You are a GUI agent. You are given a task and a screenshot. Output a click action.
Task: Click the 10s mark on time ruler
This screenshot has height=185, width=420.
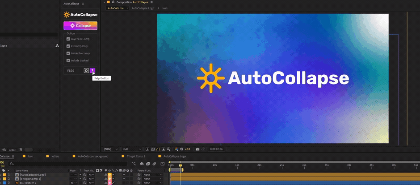[215, 165]
